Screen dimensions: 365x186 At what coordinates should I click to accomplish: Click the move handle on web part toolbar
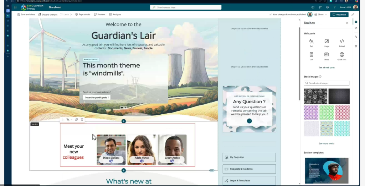tap(62, 120)
